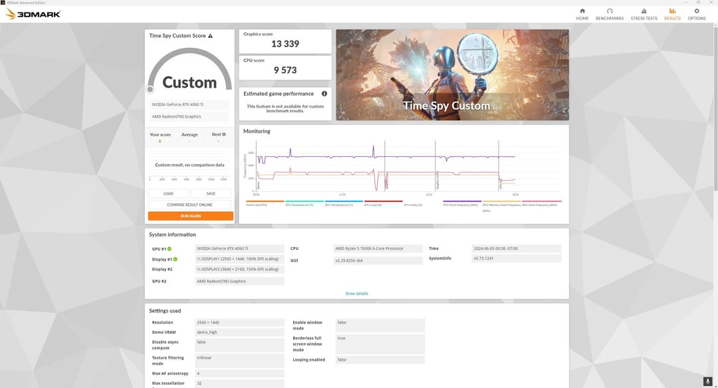
Task: Click COMPARE RESULT ONLINE button
Action: 189,205
